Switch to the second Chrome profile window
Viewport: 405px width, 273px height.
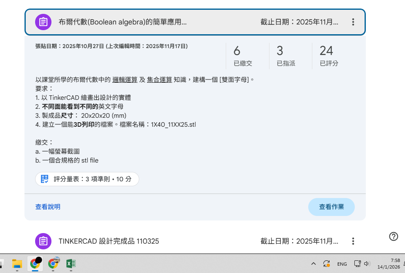pos(53,264)
